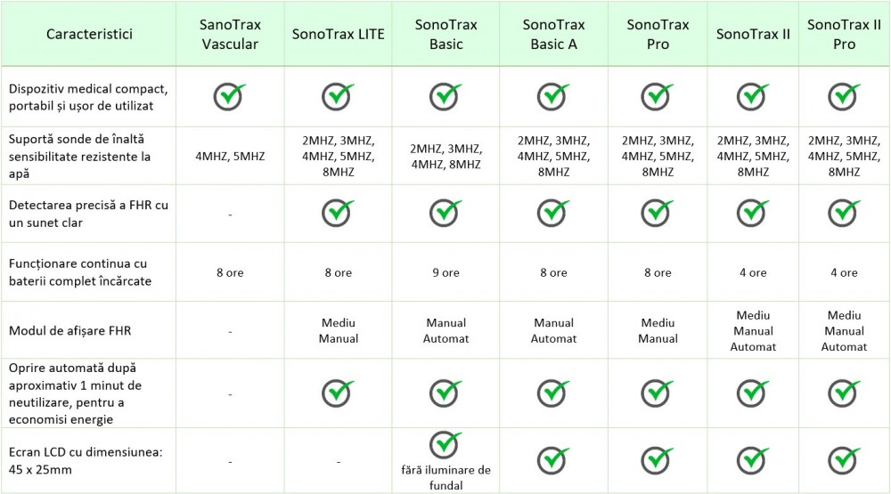891x494 pixels.
Task: Click the "4MHZ, 5MHZ" probe cell
Action: [230, 157]
